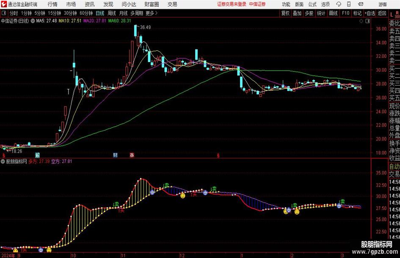This screenshot has width=400, height=258.
Task: Click the 返回 back button
Action: click(382, 13)
